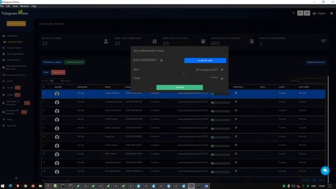The image size is (336, 189).
Task: Click the taskbar clock showing 16:44
Action: tap(322, 186)
